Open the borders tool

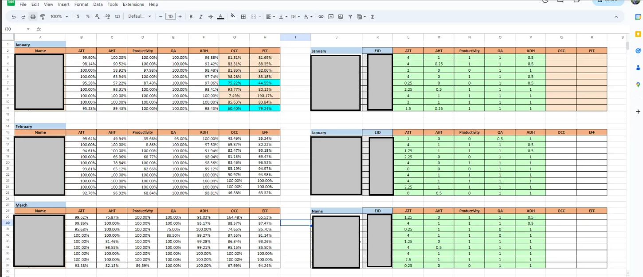243,16
